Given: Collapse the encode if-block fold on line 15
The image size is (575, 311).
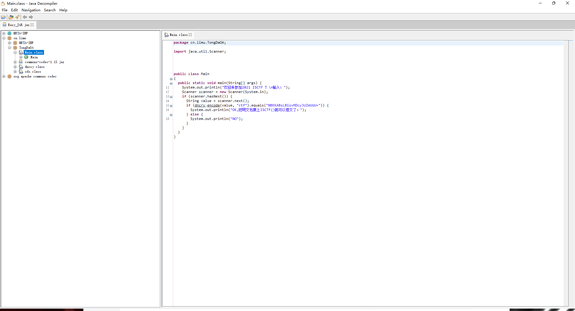Looking at the screenshot, I should (x=171, y=106).
